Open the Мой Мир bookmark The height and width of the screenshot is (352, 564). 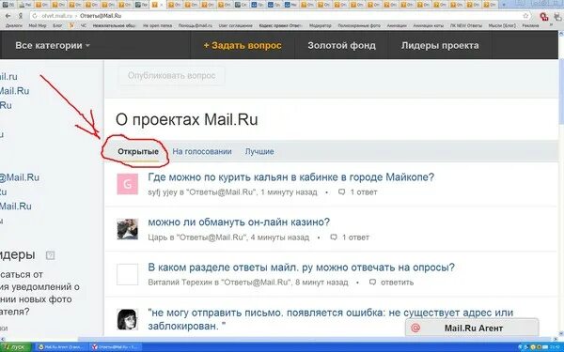coord(38,25)
